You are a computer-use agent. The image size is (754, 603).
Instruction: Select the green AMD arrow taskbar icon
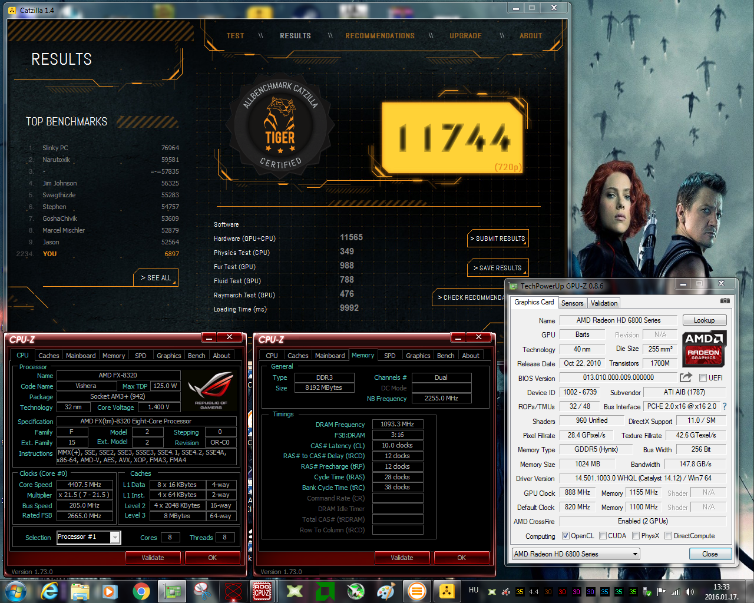click(x=325, y=591)
